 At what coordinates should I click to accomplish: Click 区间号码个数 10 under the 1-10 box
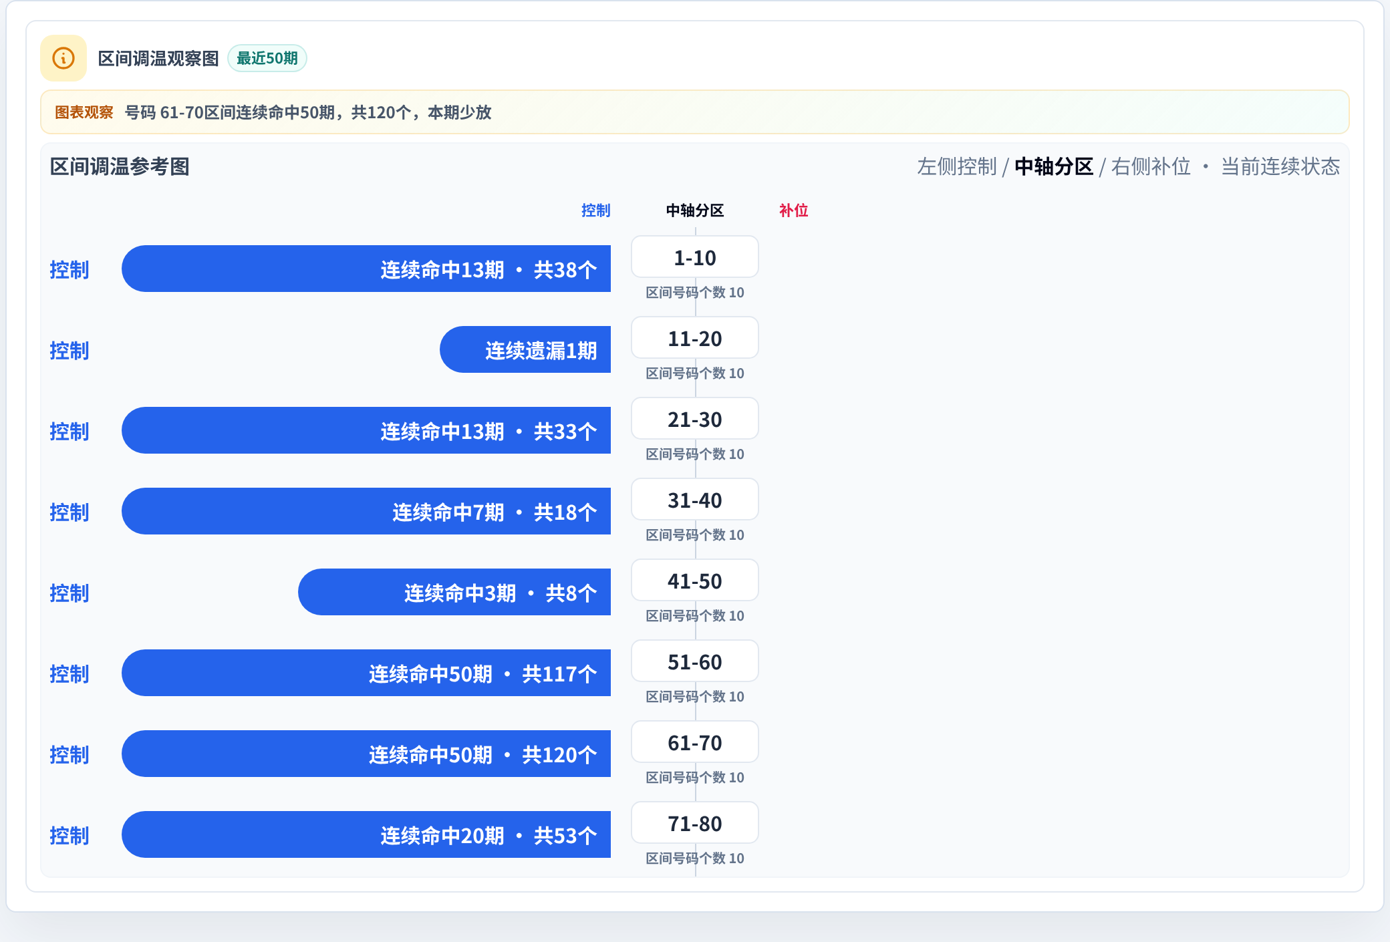695,293
